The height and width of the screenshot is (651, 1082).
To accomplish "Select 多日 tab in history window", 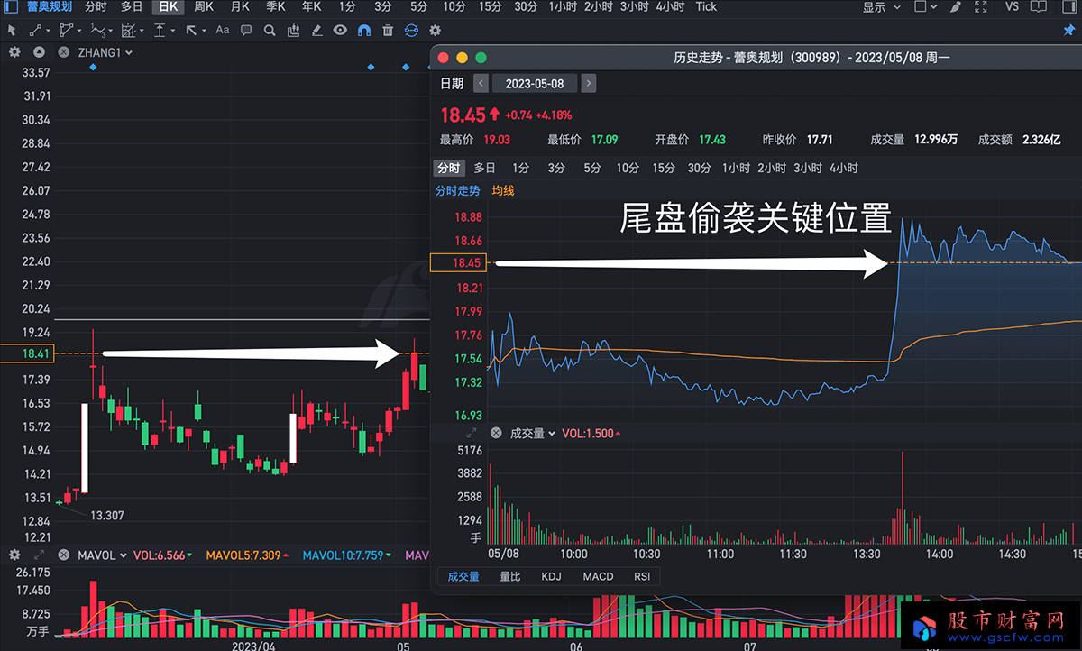I will click(x=485, y=168).
